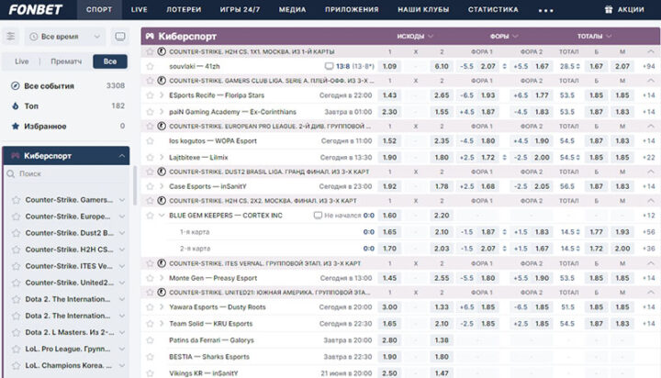661x378 pixels.
Task: Open the filter settings icon in sidebar
Action: [11, 37]
